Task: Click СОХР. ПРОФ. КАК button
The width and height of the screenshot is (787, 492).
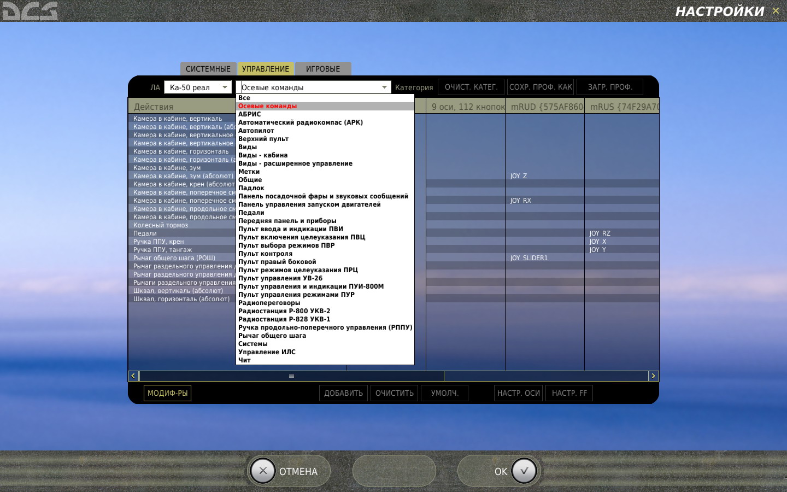Action: [x=541, y=87]
